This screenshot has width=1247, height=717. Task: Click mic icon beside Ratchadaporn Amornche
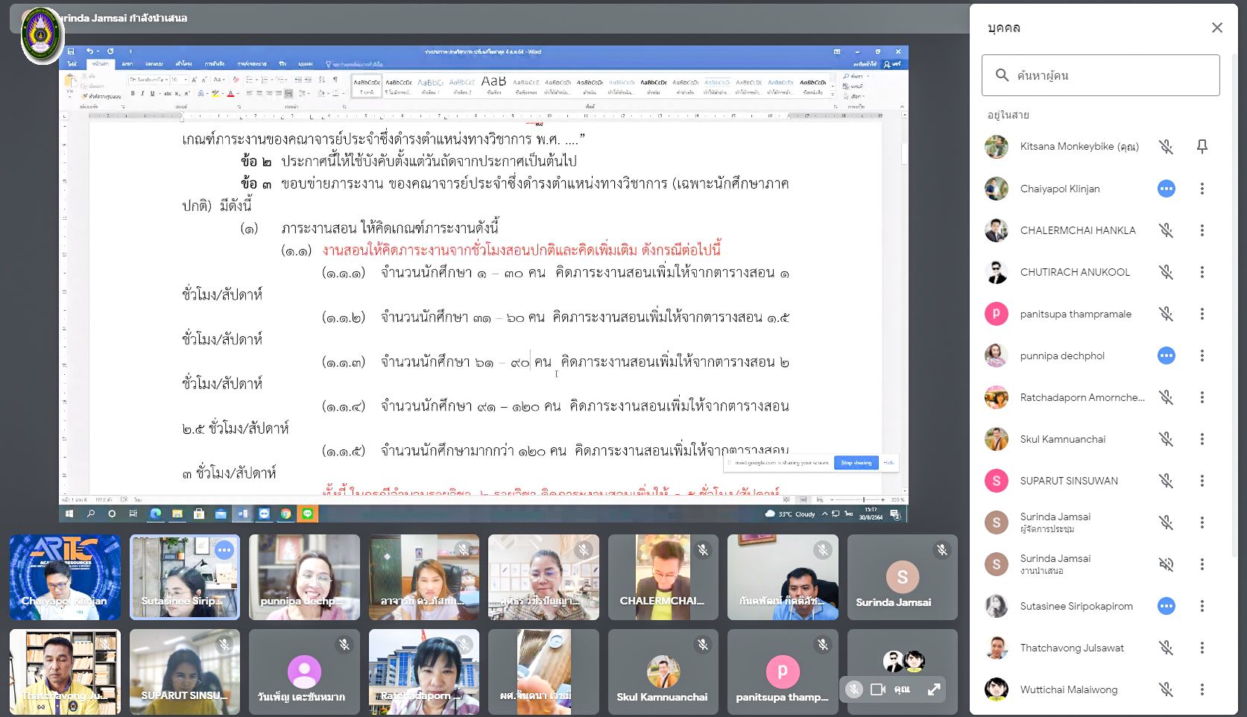click(x=1166, y=397)
